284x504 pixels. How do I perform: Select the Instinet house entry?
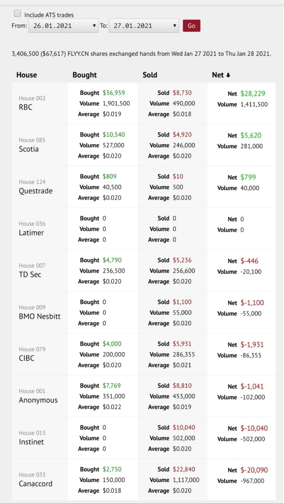(31, 442)
